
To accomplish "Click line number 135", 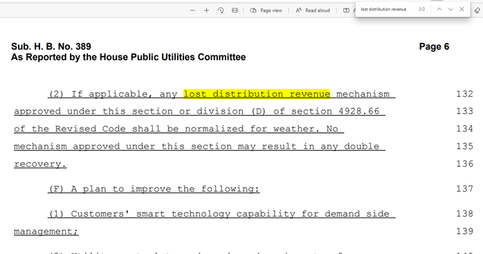I will click(464, 146).
